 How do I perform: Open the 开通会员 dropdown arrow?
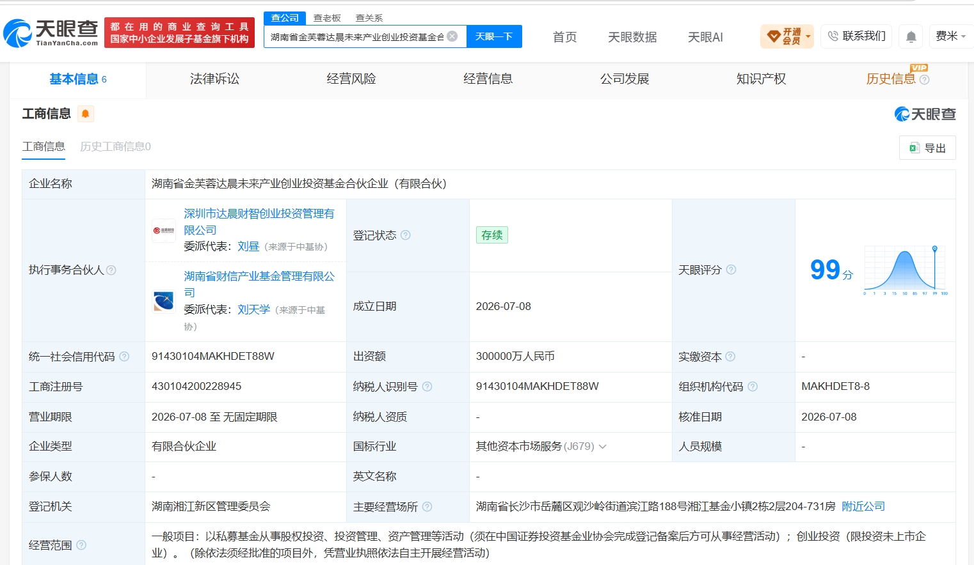click(x=808, y=36)
